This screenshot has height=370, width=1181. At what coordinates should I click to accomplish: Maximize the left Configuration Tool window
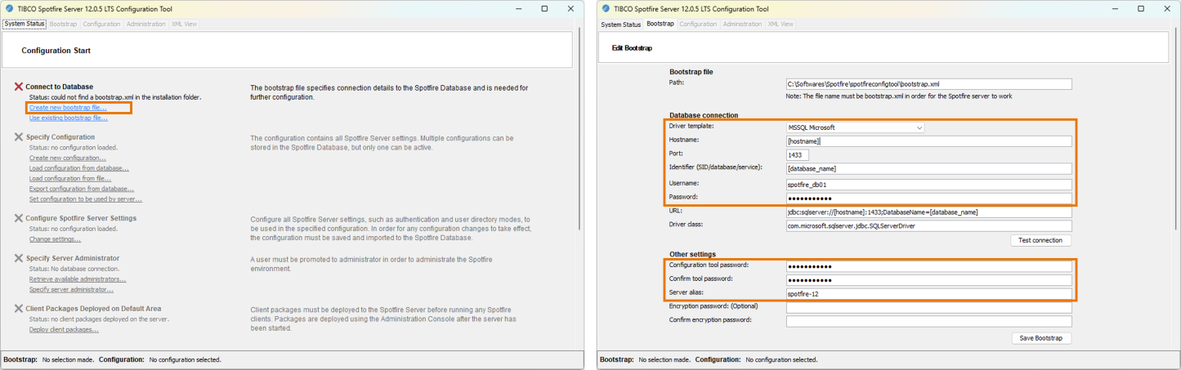point(544,9)
